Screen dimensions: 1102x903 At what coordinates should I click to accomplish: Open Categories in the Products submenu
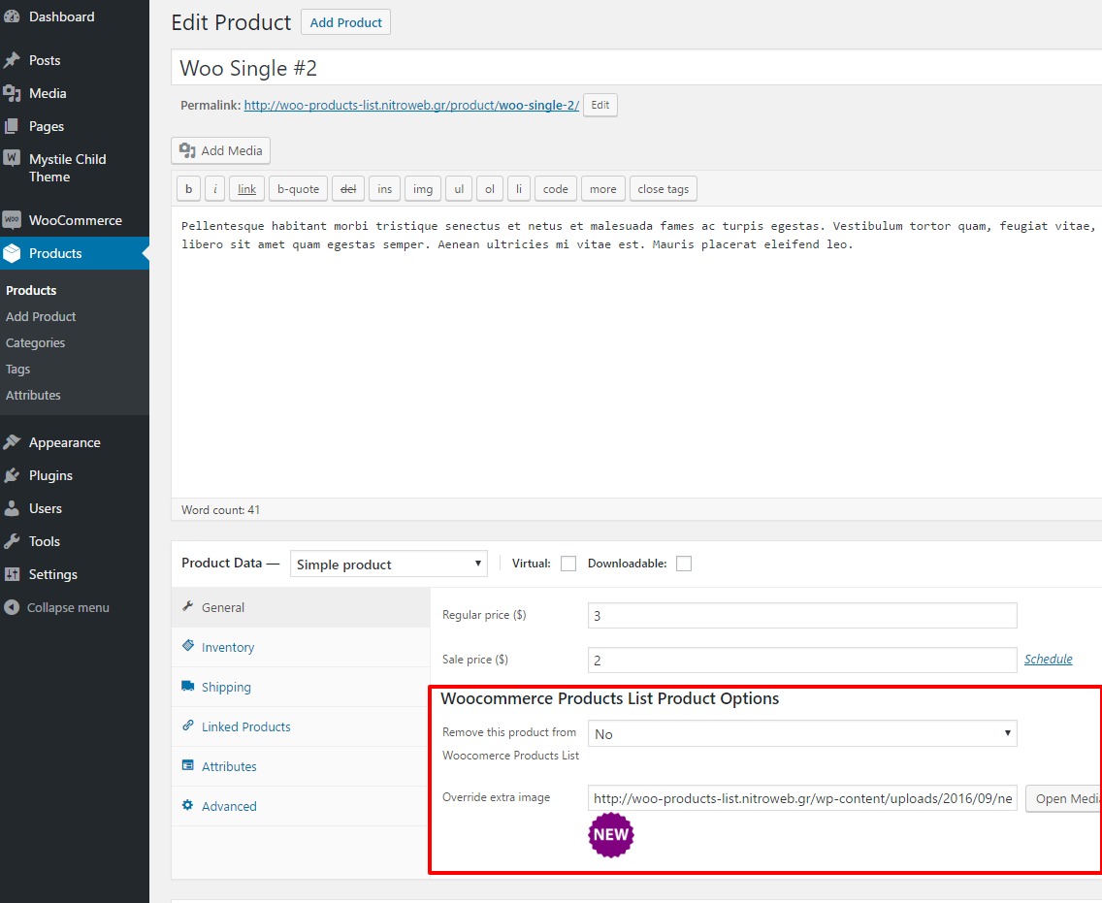click(x=35, y=343)
